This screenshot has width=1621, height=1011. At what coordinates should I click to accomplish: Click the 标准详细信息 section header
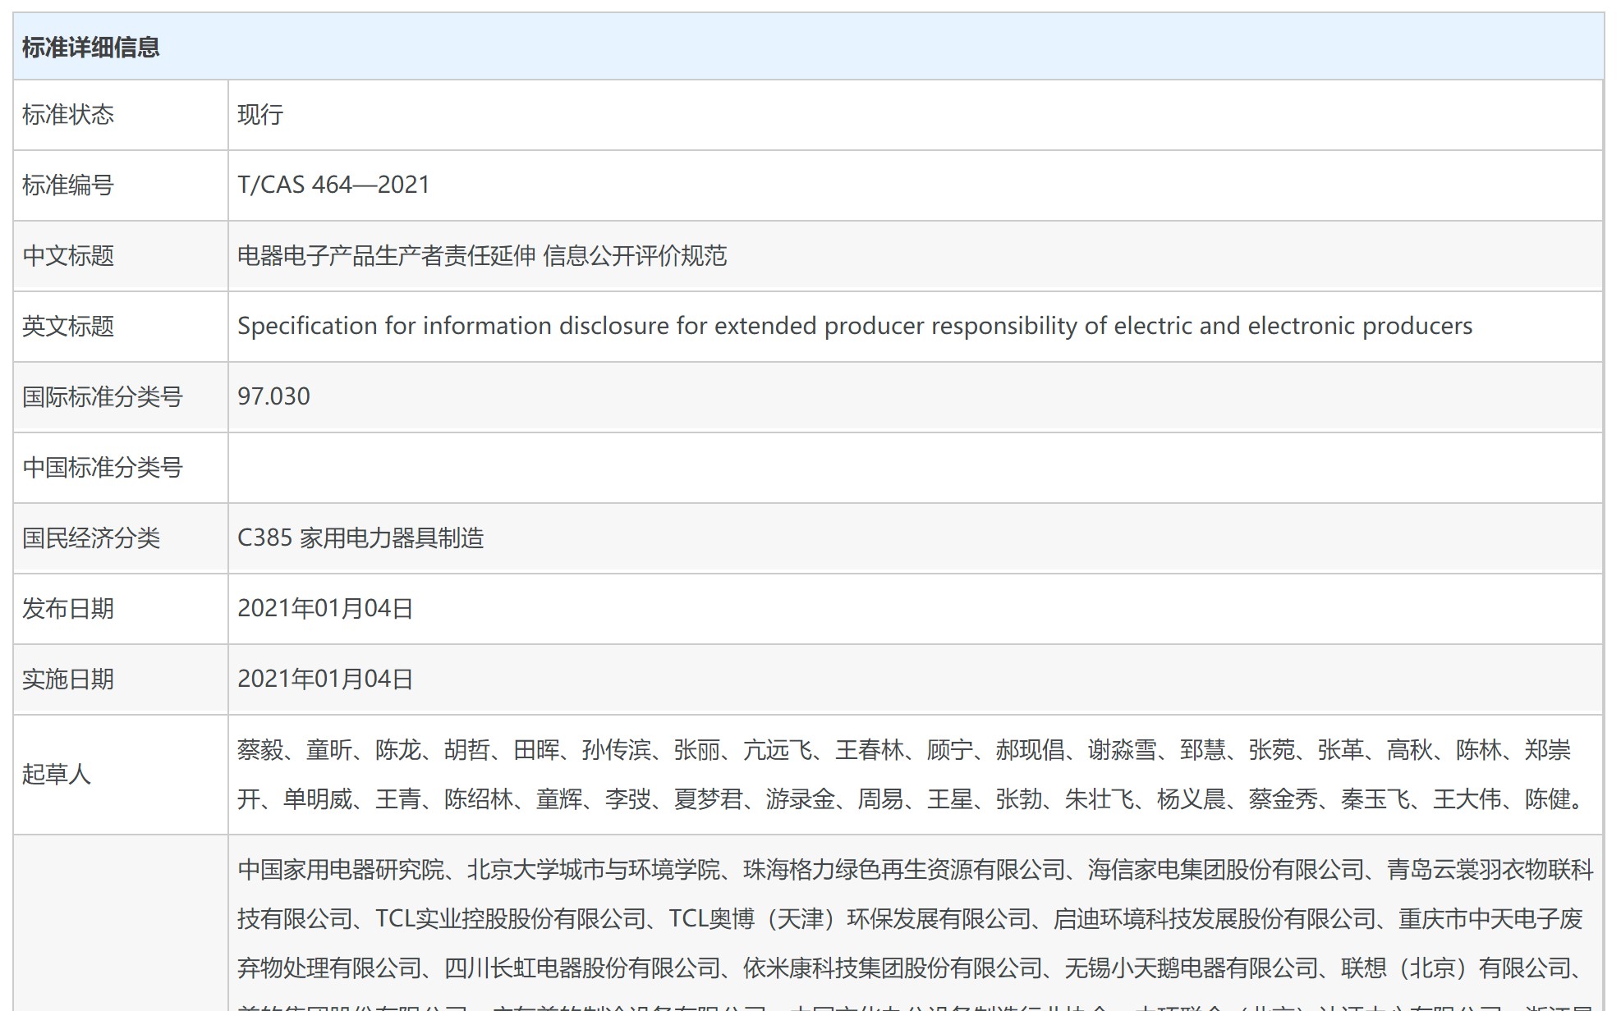(x=91, y=48)
